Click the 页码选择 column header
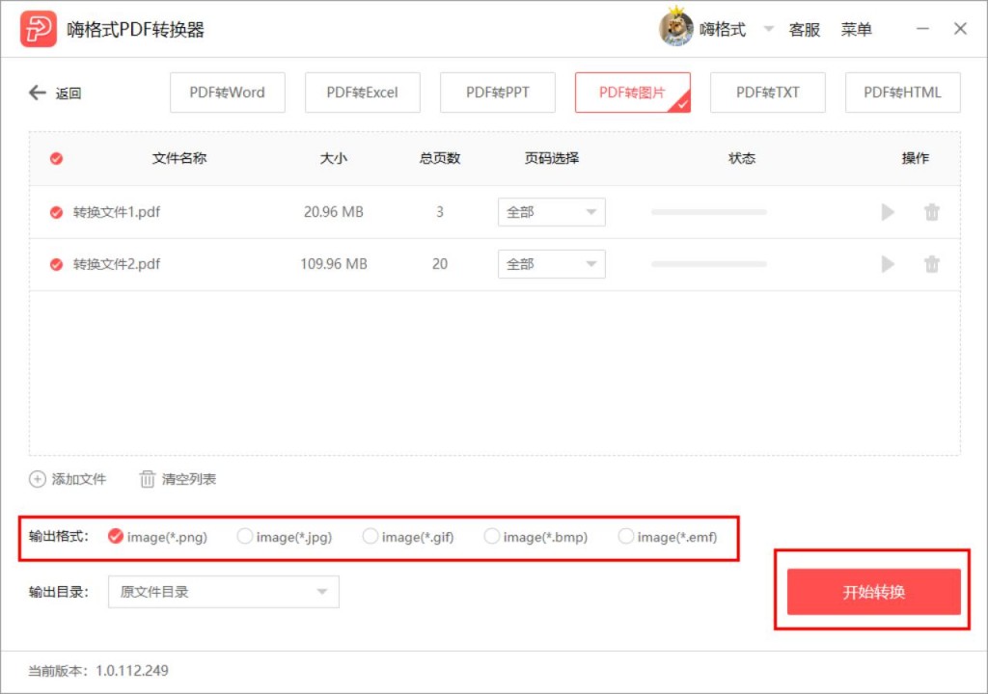The width and height of the screenshot is (988, 694). (551, 159)
